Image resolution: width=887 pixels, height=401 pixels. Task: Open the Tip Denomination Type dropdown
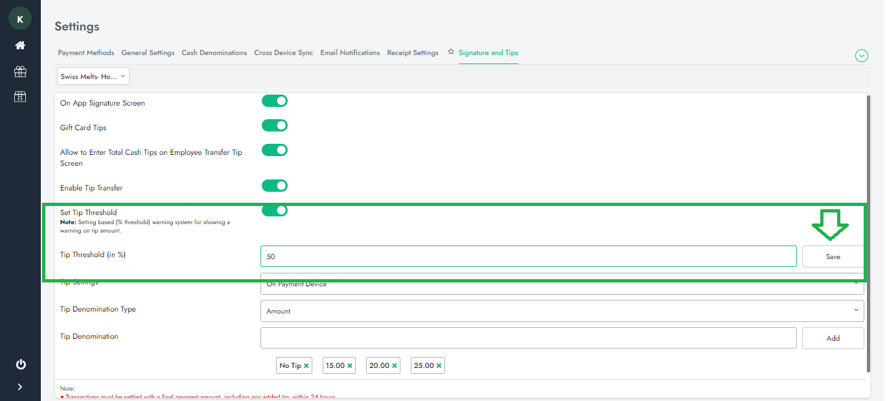coord(562,311)
